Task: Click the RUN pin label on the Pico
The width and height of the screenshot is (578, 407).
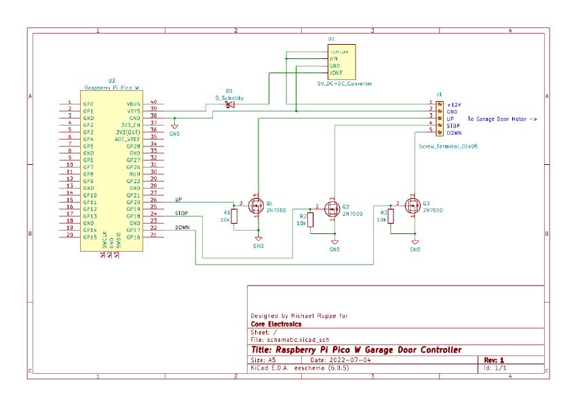Action: (x=134, y=174)
